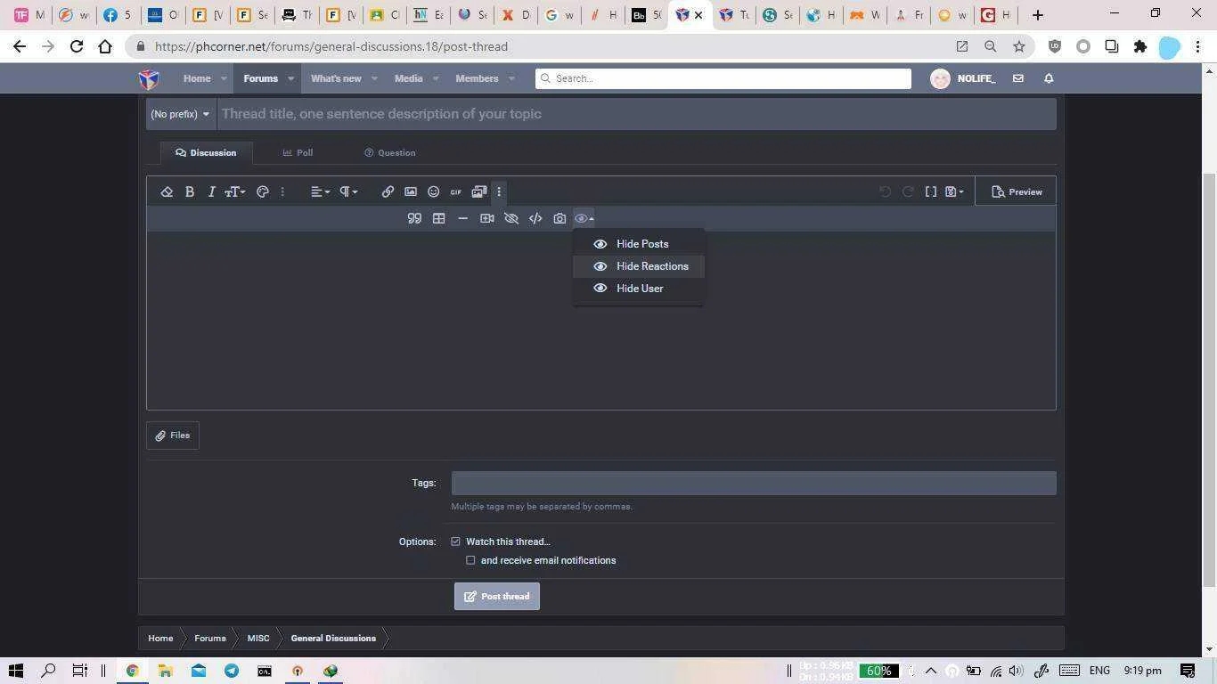Insert a link with chain icon
1217x684 pixels.
click(388, 191)
